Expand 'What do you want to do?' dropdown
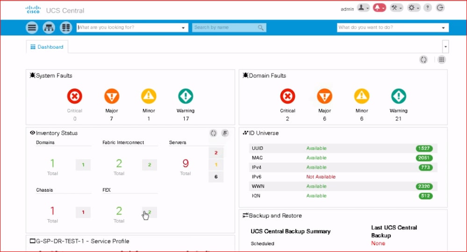 pos(443,28)
